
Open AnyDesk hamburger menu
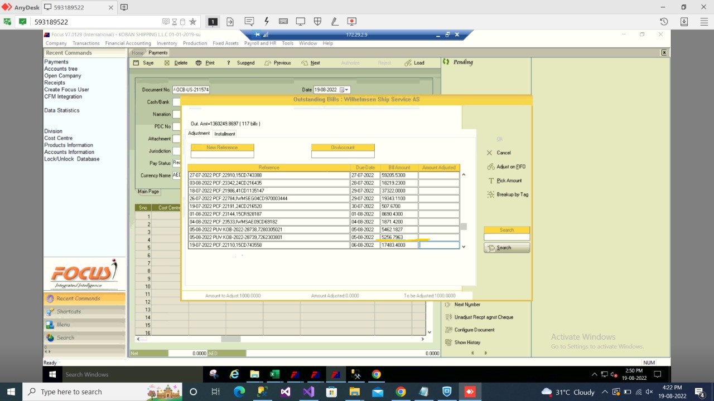click(704, 22)
